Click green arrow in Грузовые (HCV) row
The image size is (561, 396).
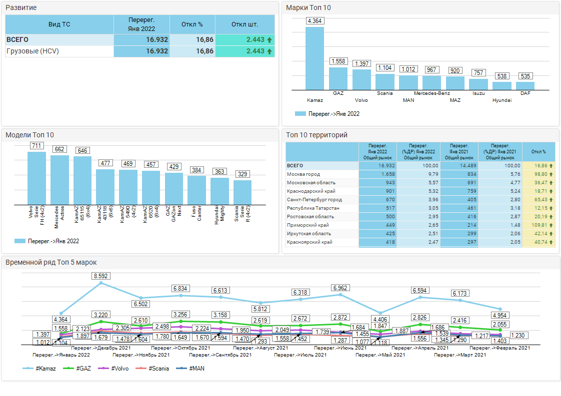269,51
